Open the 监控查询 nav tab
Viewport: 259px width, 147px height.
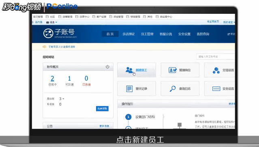203,34
